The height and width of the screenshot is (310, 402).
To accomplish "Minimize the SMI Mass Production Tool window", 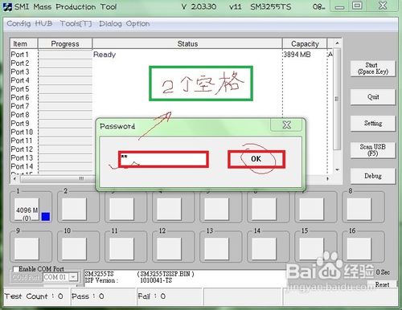I will pos(339,6).
